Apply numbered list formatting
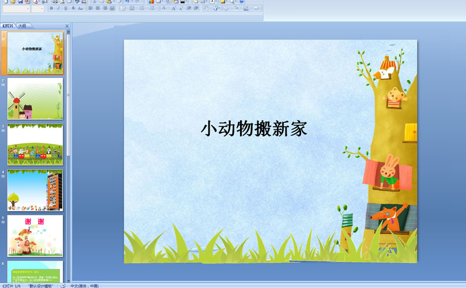Screen dimensions: 466x288 coord(143,8)
